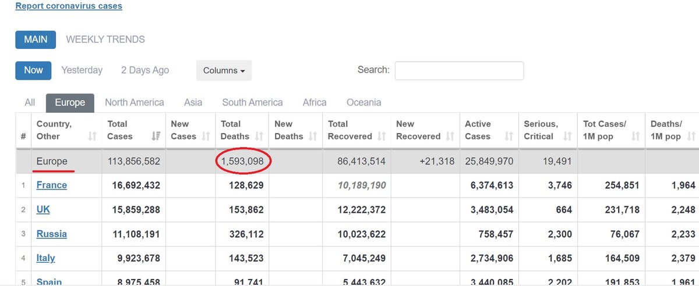Image resolution: width=699 pixels, height=286 pixels.
Task: Show Yesterday's data
Action: 82,70
